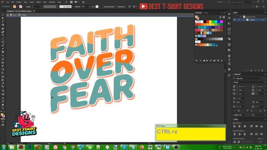Switch to the Swatches panel tab
The width and height of the screenshot is (267, 150).
tap(199, 13)
